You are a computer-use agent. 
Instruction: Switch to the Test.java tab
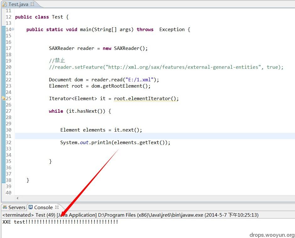pos(19,4)
